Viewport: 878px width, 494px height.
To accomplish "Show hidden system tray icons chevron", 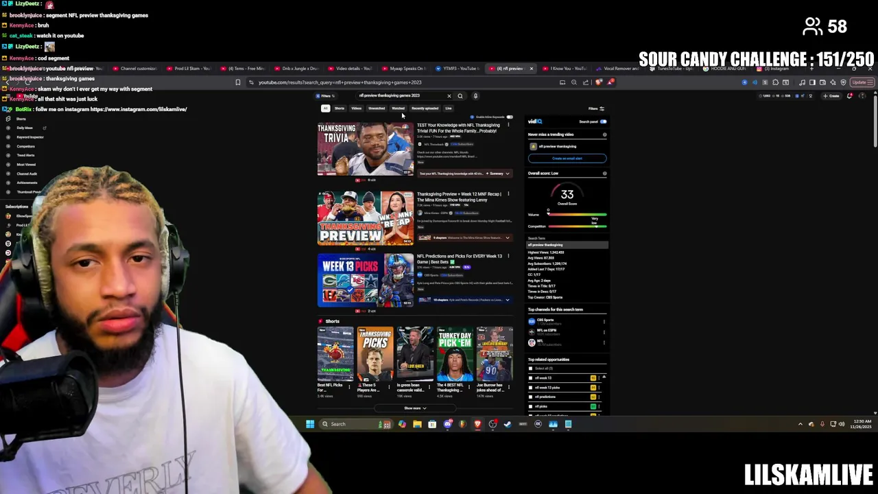I will click(800, 424).
